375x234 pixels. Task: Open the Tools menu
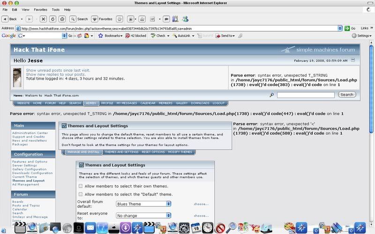click(x=55, y=10)
